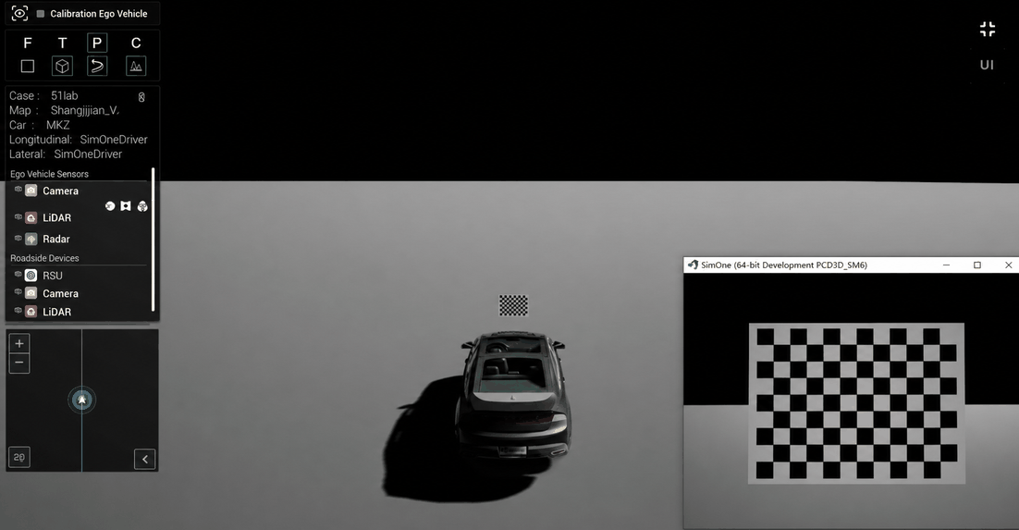Image resolution: width=1019 pixels, height=530 pixels.
Task: Click the curved path icon under P
Action: click(97, 66)
